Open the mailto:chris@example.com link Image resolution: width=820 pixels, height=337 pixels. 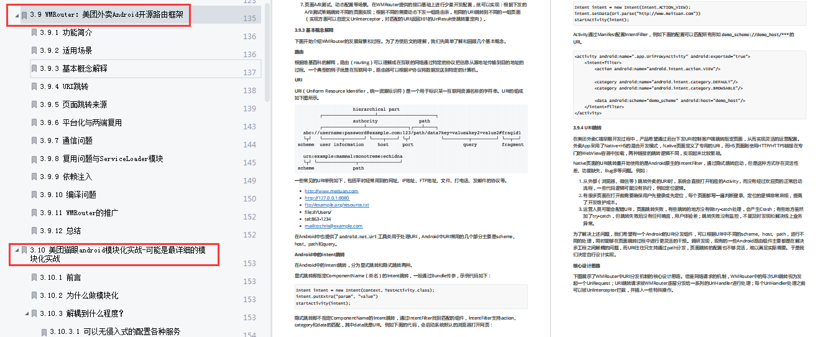(x=333, y=226)
